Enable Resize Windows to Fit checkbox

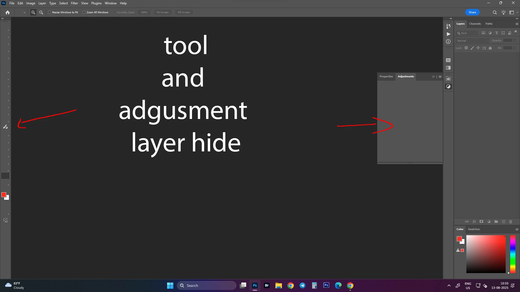[x=50, y=12]
